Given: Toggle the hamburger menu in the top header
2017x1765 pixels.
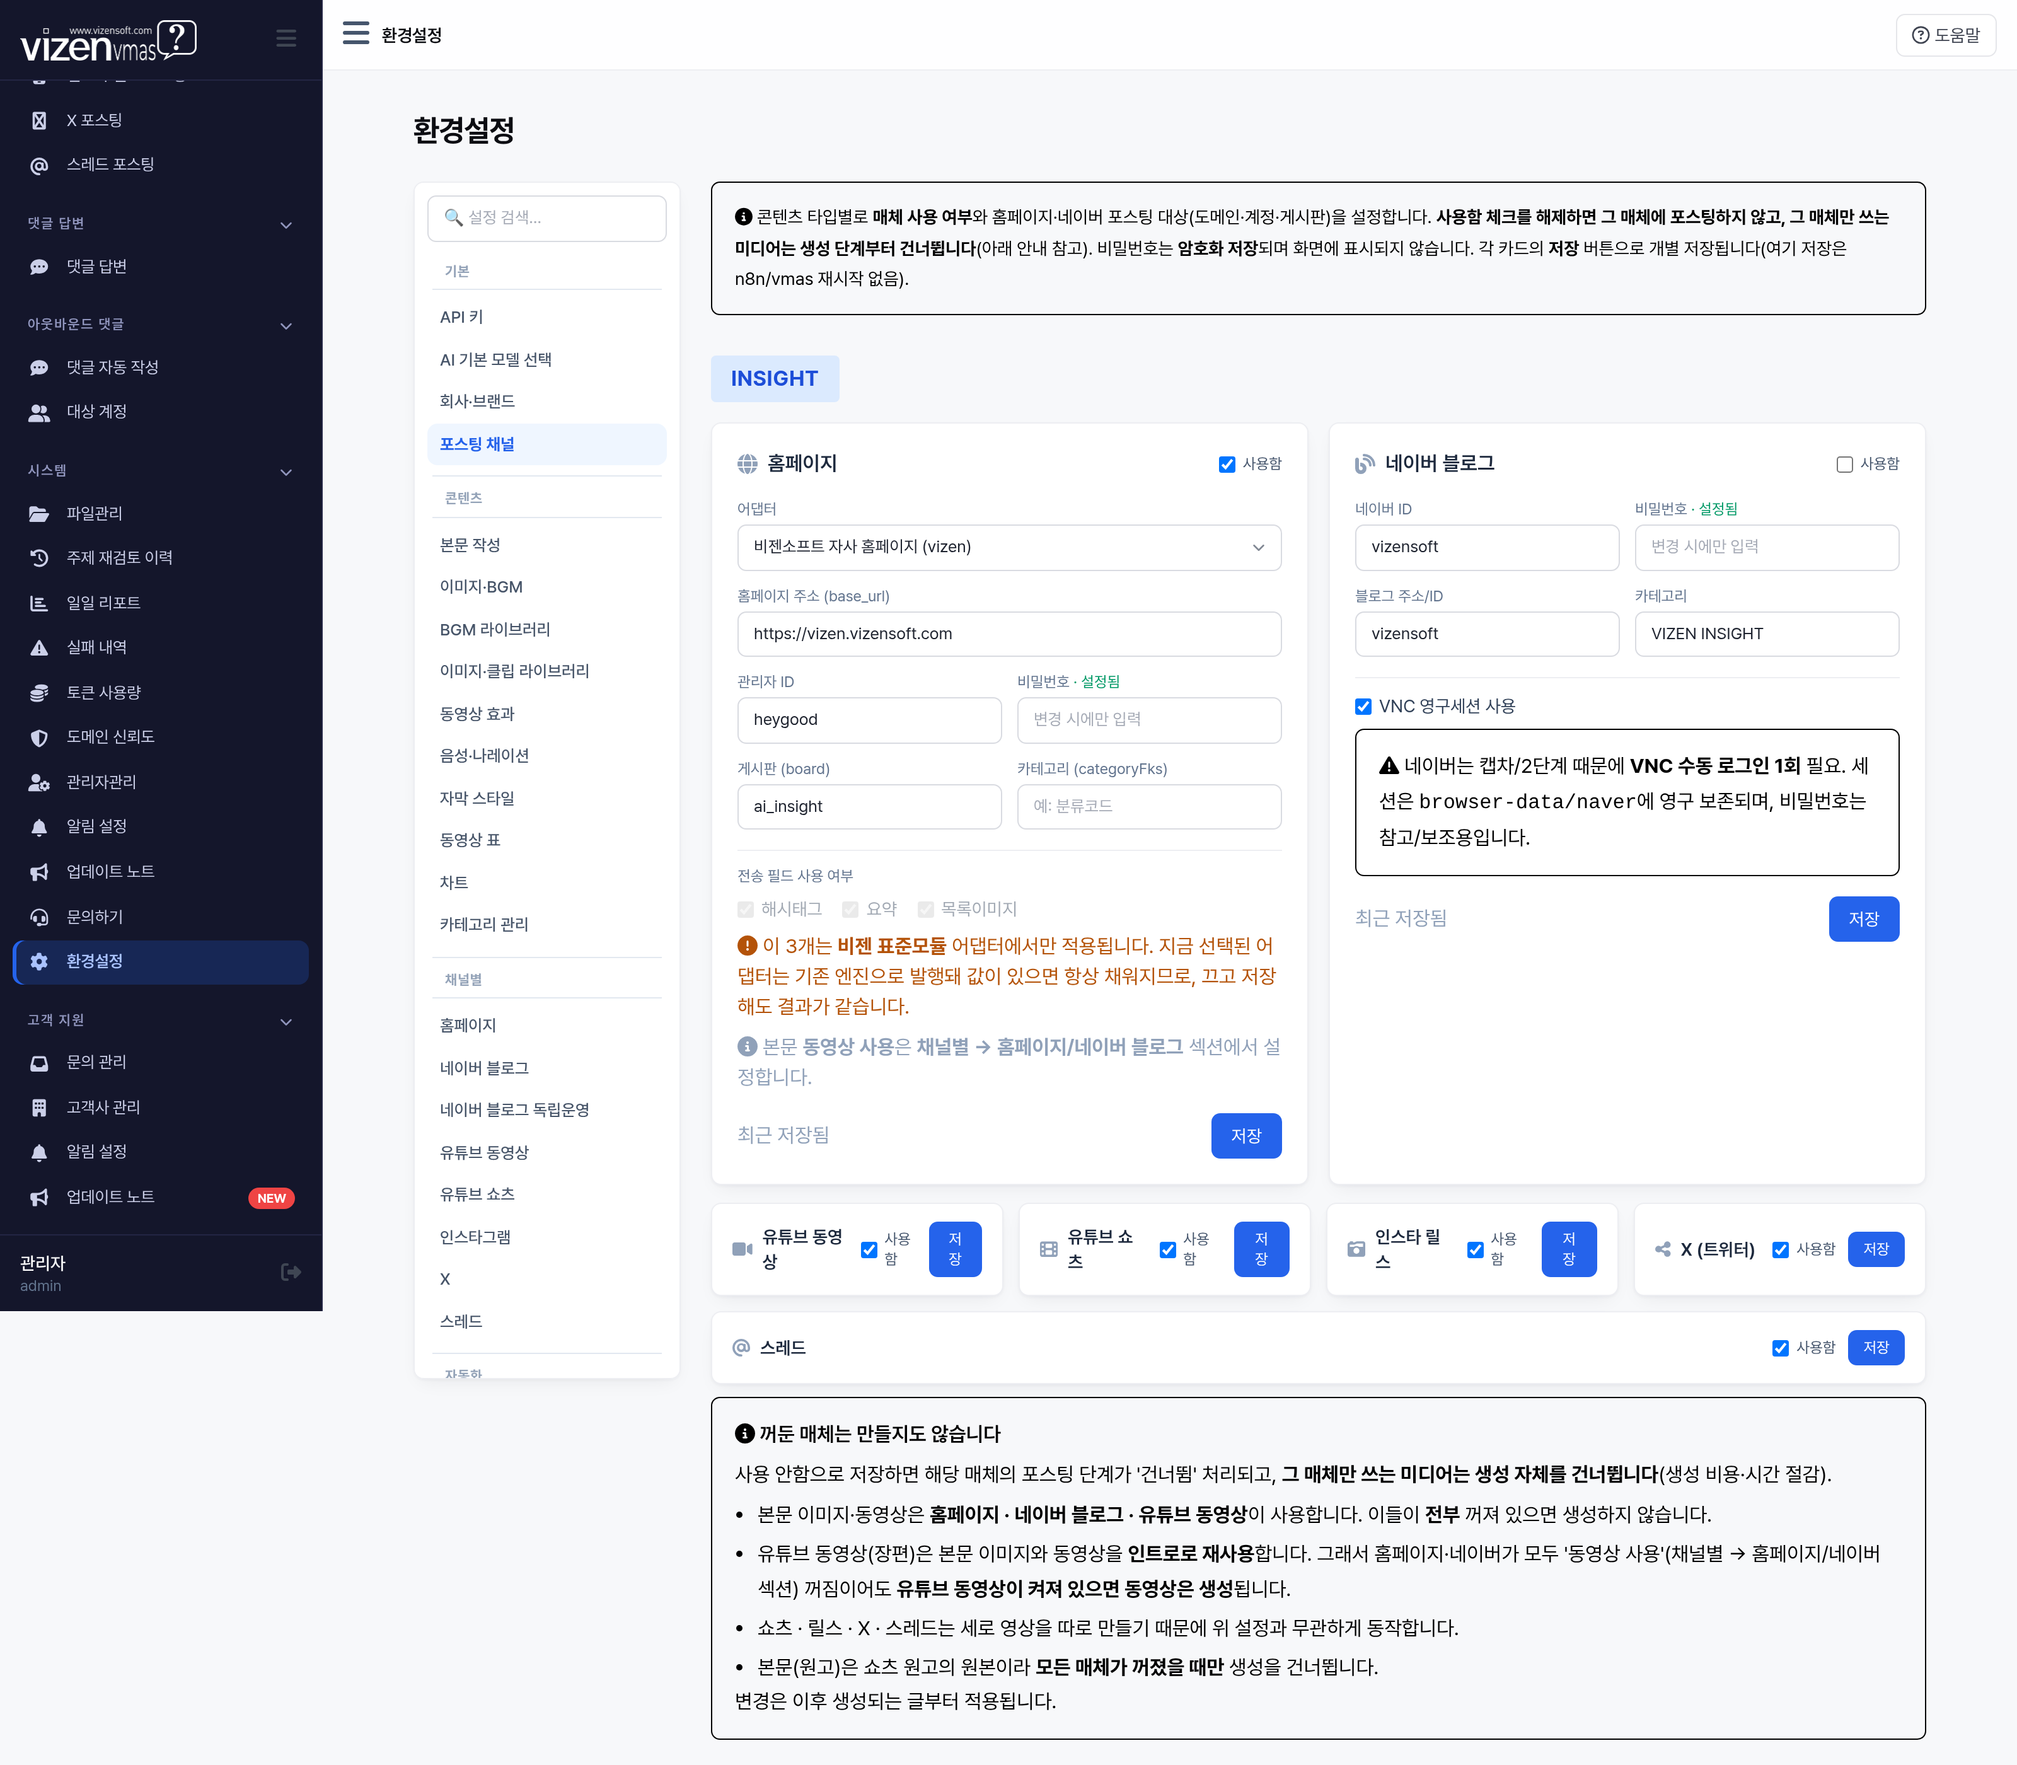Looking at the screenshot, I should pyautogui.click(x=355, y=35).
